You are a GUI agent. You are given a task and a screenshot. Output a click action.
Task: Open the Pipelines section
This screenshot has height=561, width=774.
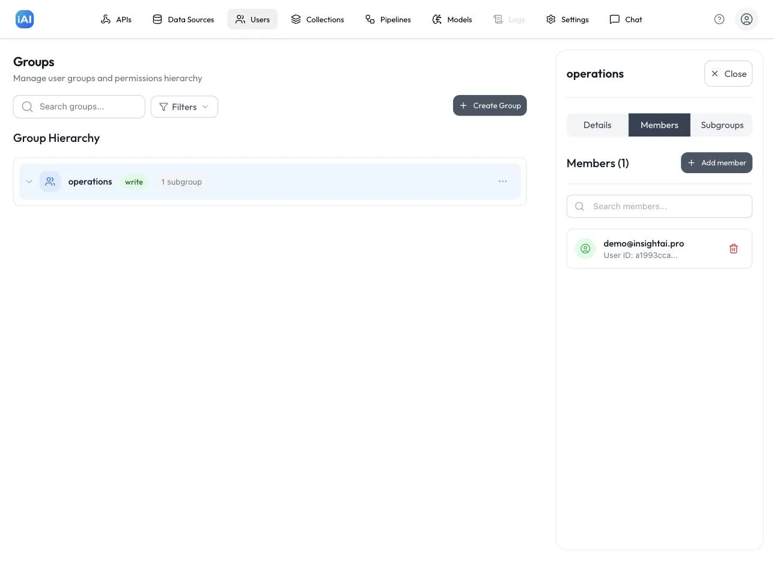[388, 19]
